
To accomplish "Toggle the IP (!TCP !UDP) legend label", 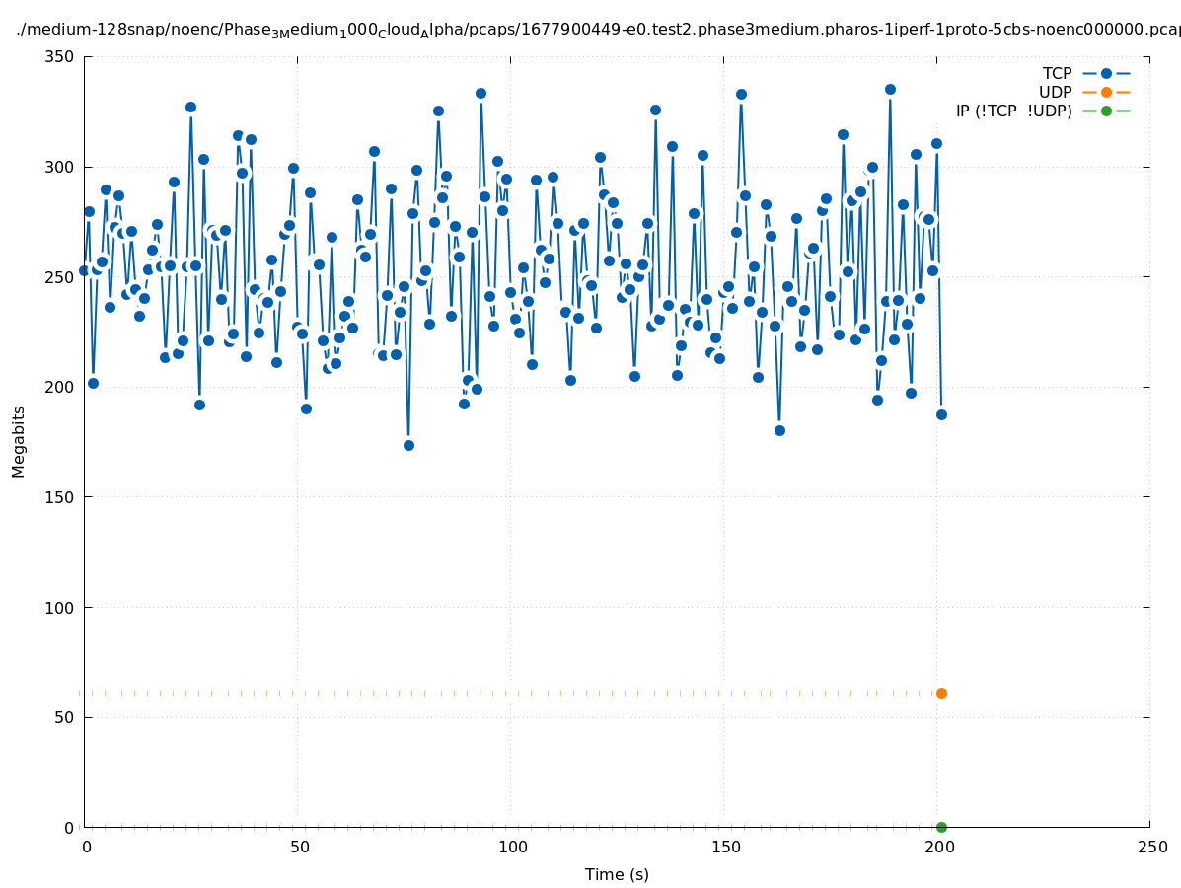I will click(x=1013, y=111).
